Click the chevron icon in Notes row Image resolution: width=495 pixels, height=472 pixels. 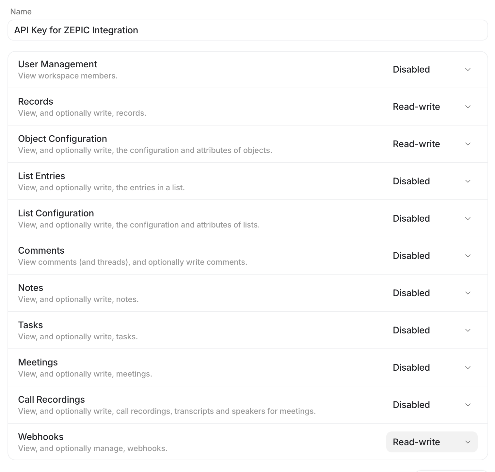click(x=468, y=293)
